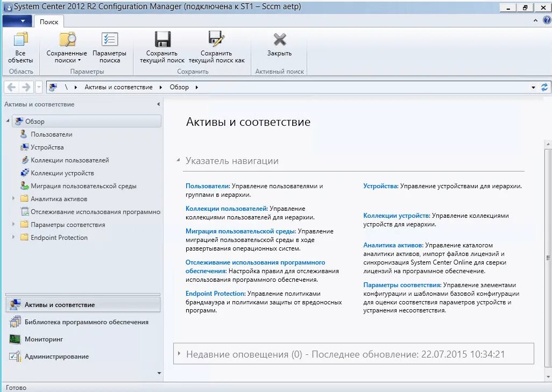This screenshot has width=552, height=392.
Task: Collapse the Указатель навигации section
Action: (178, 160)
